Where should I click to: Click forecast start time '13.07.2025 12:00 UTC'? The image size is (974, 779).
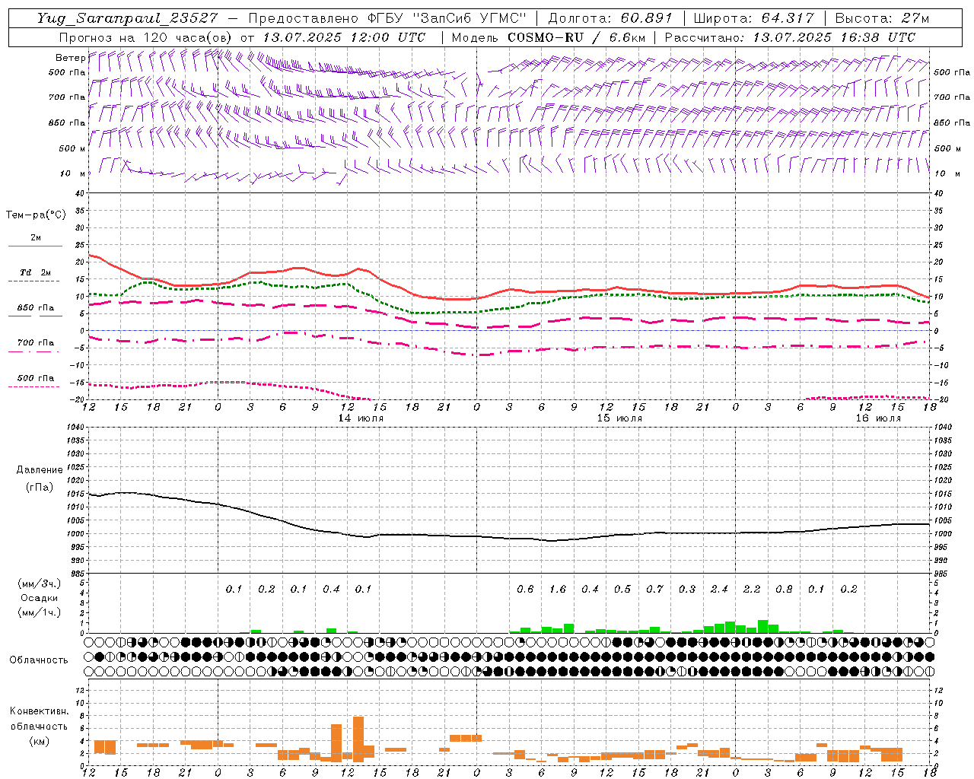tap(344, 37)
